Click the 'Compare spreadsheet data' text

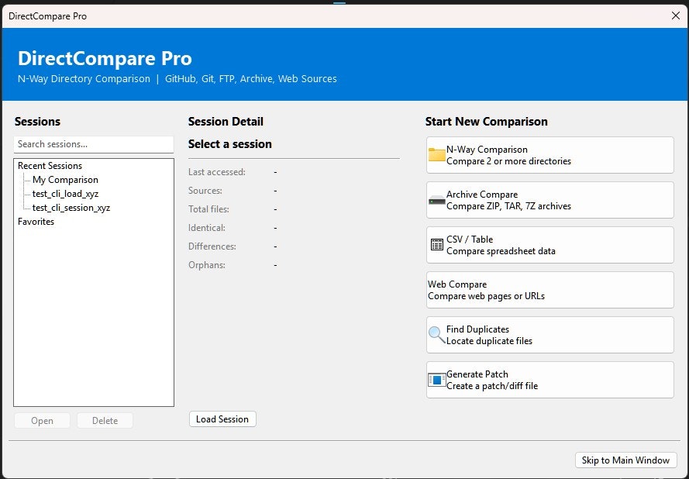pos(501,251)
